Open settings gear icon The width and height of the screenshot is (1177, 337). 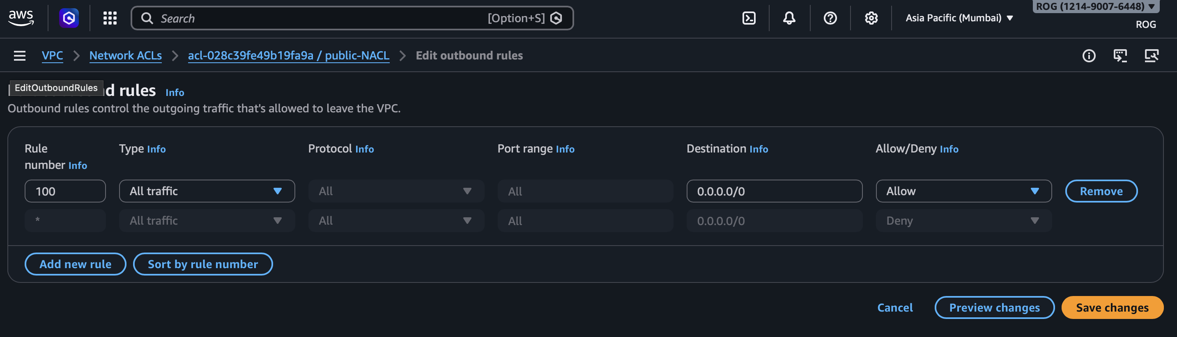pyautogui.click(x=871, y=18)
